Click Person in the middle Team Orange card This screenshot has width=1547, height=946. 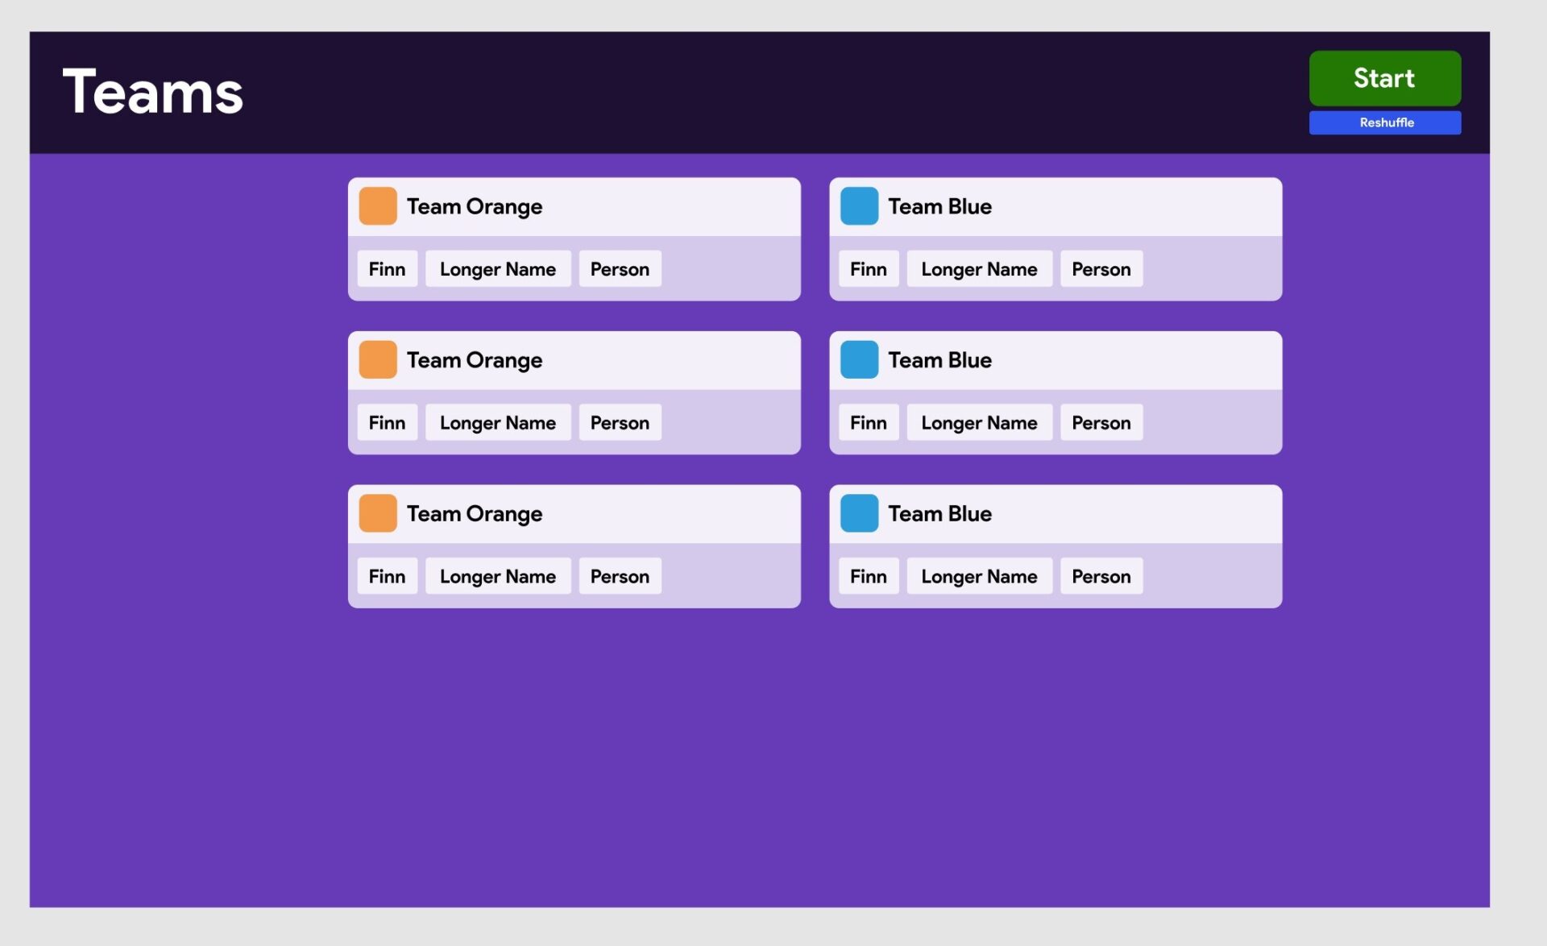tap(620, 422)
